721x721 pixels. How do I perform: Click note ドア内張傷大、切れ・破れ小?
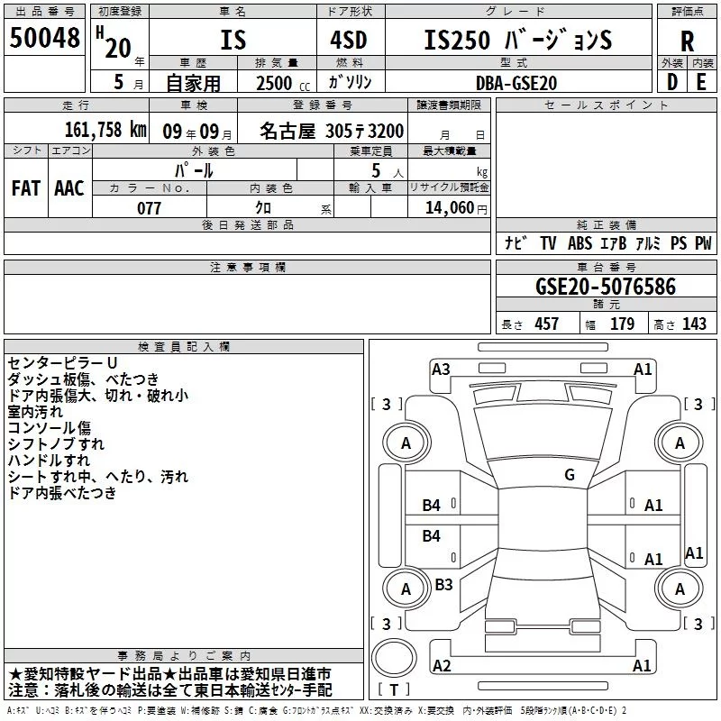coord(98,395)
